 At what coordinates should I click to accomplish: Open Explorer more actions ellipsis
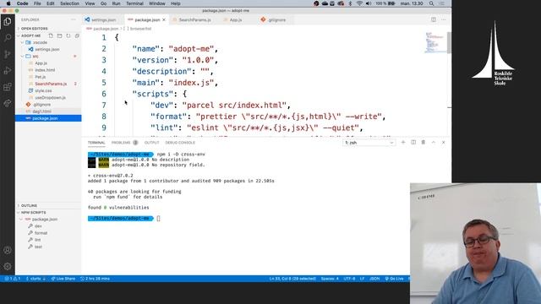point(74,19)
